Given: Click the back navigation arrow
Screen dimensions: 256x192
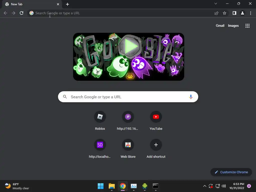Looking at the screenshot, I should [5, 13].
